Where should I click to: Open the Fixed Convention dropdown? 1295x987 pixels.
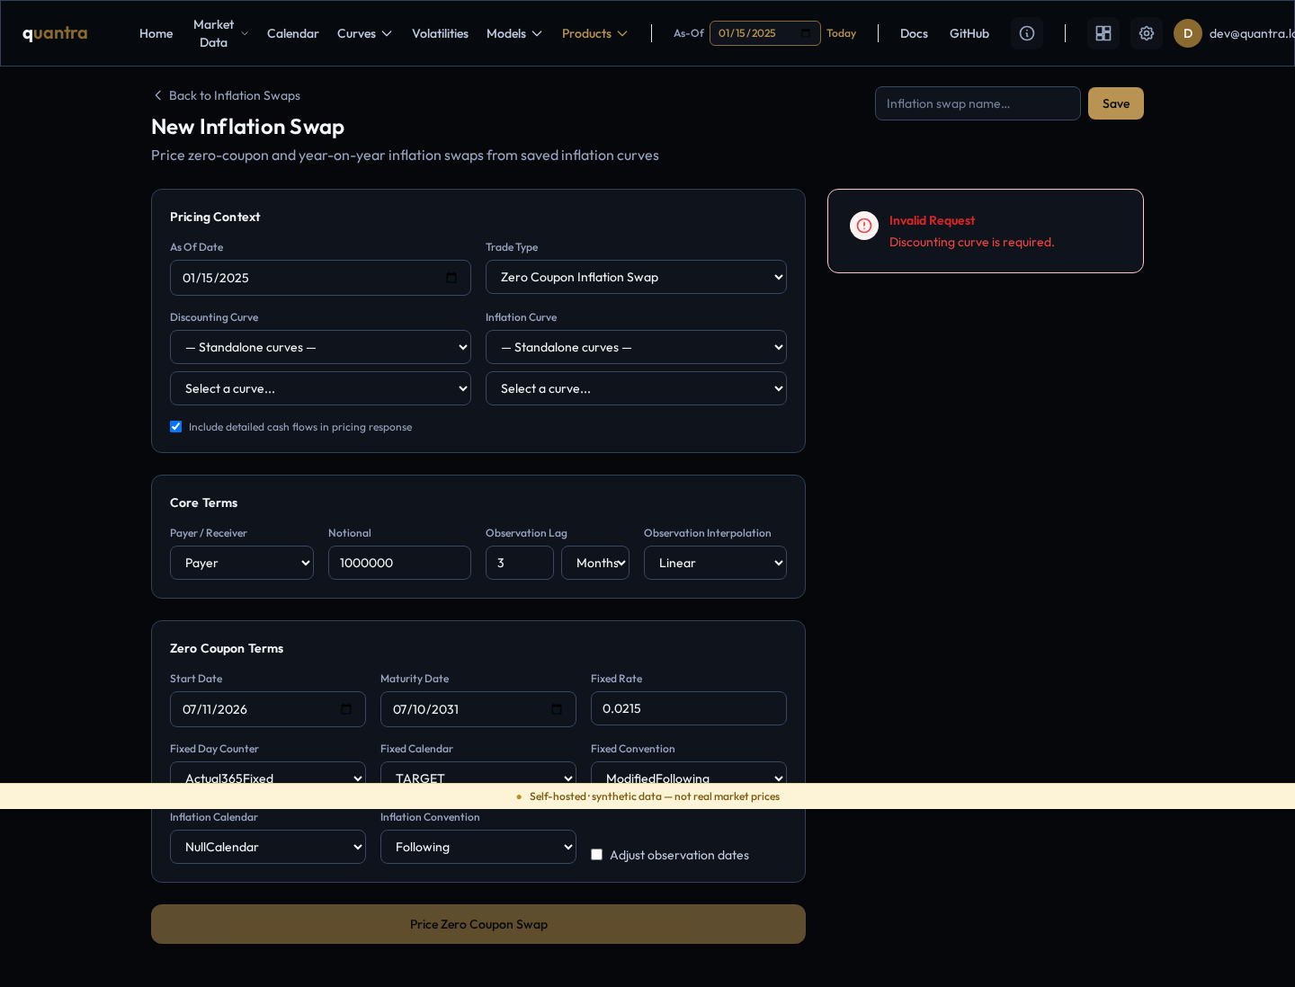(x=689, y=773)
